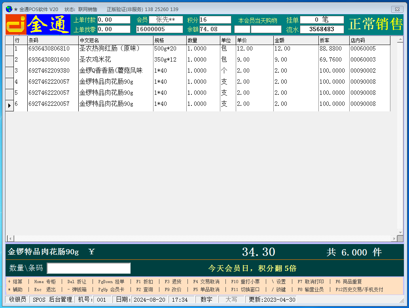This screenshot has height=308, width=409.
Task: Click the globe icon in title bar
Action: [x=9, y=9]
